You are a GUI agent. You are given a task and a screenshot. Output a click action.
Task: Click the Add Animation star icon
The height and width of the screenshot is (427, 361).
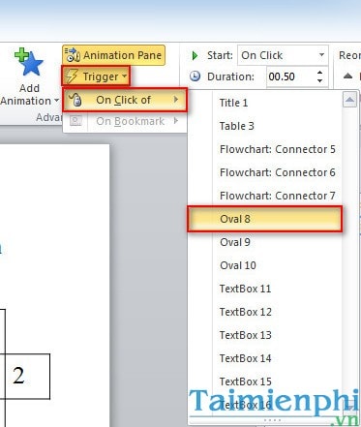pyautogui.click(x=28, y=63)
